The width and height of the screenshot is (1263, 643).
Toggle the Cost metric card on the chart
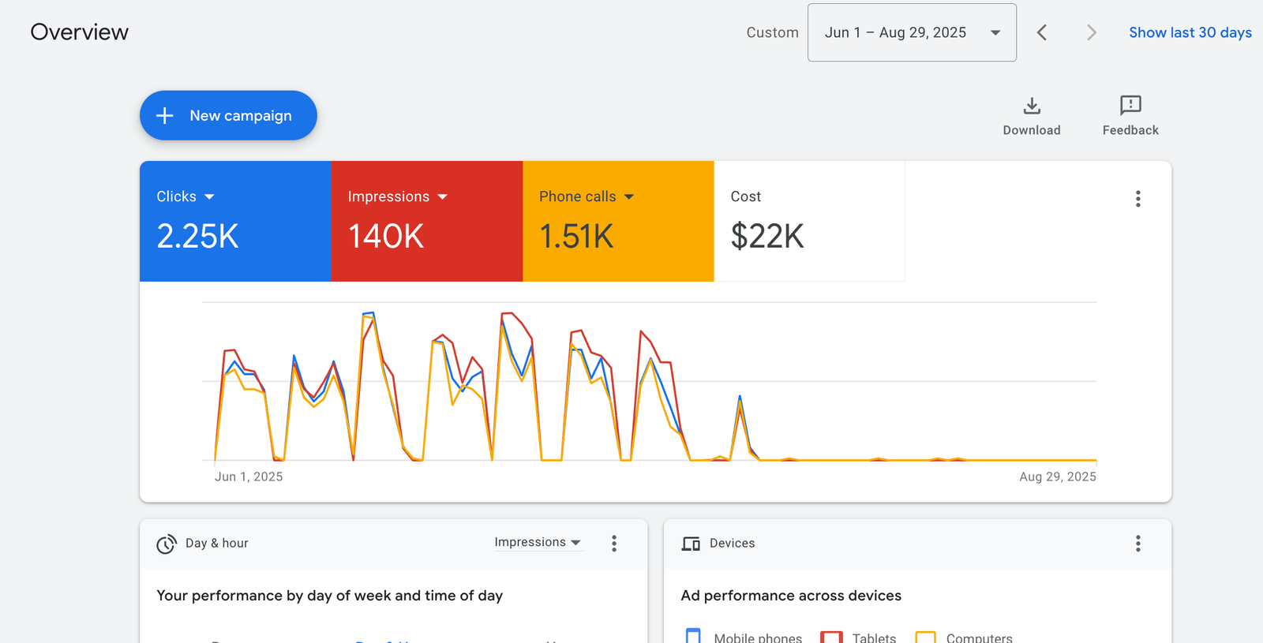pyautogui.click(x=808, y=221)
